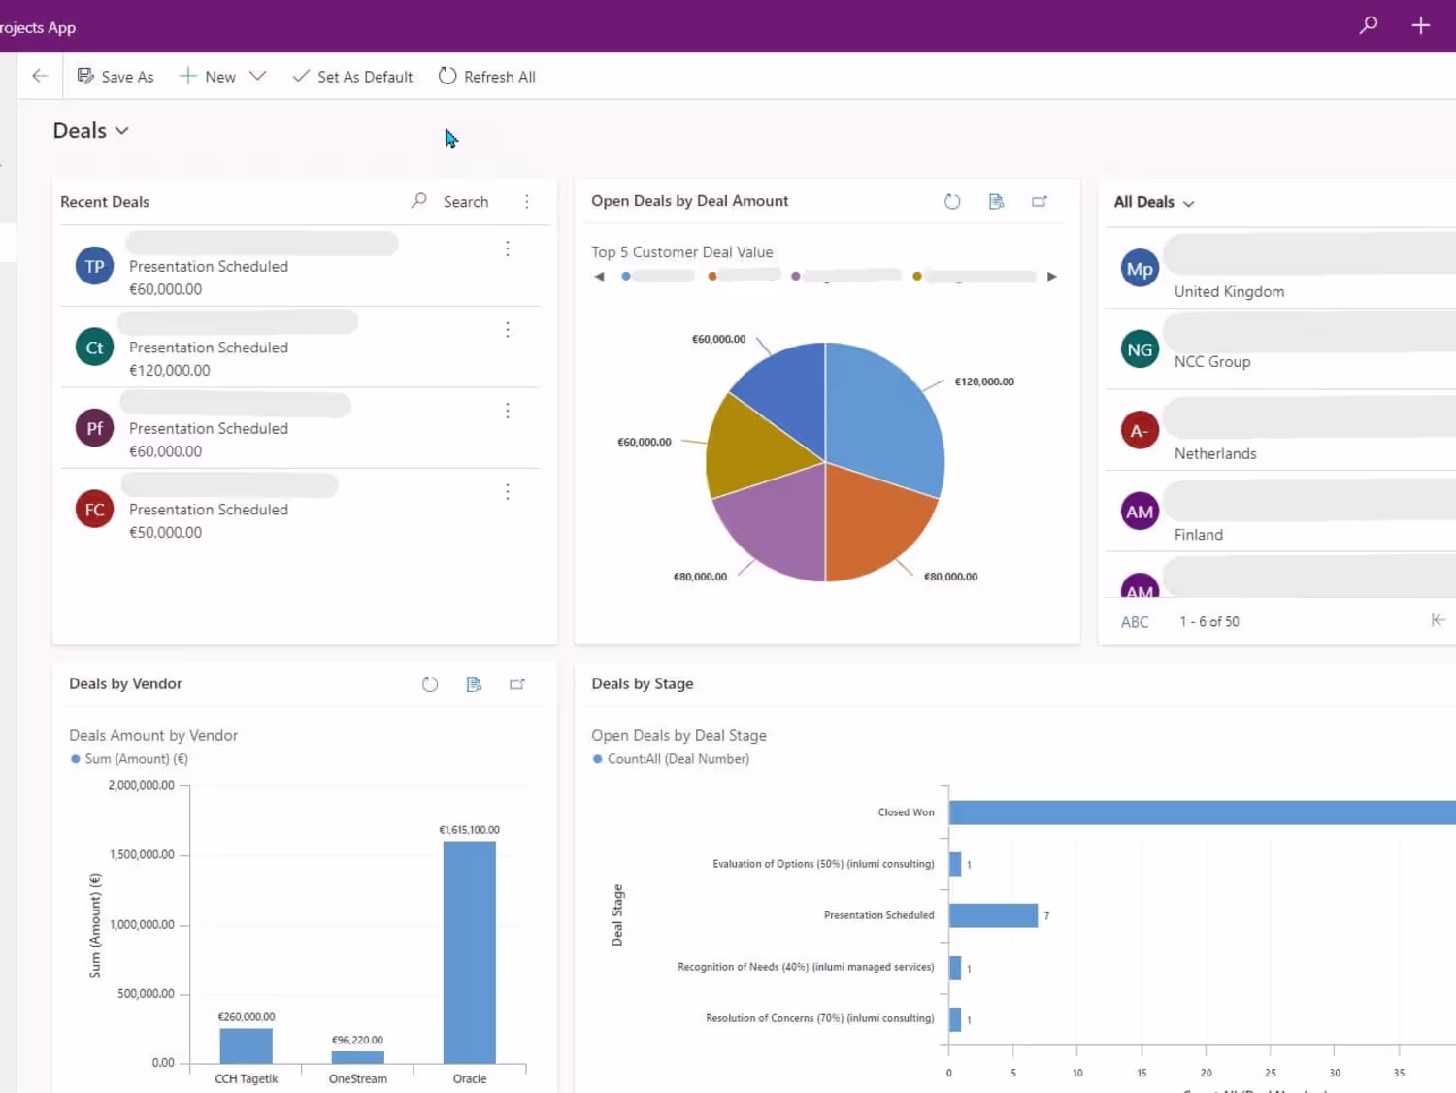Click Save As in the command bar

point(116,77)
